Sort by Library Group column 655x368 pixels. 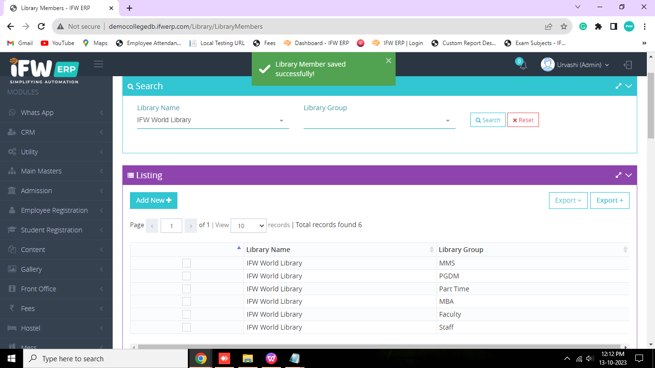click(x=533, y=250)
